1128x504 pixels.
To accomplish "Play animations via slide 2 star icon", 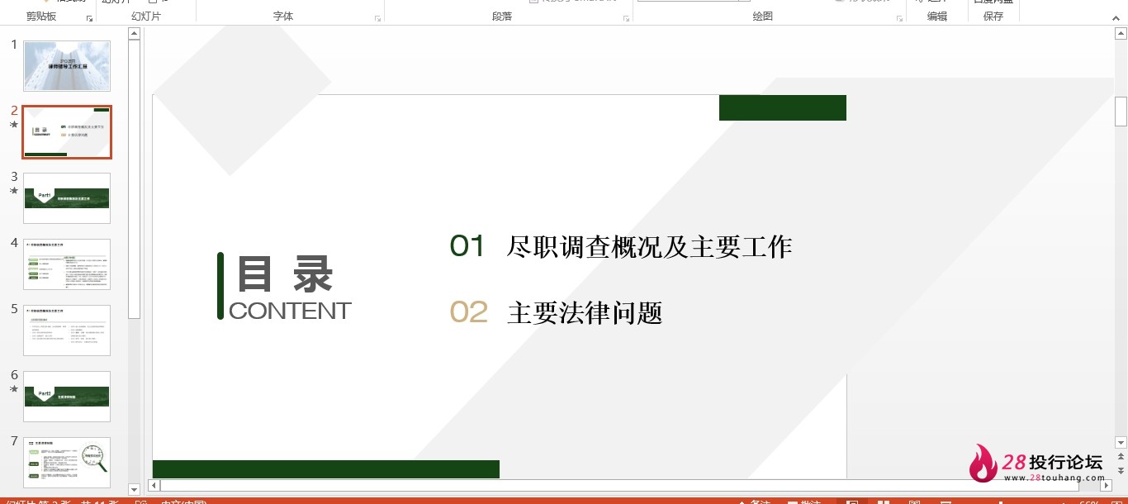I will pyautogui.click(x=13, y=125).
